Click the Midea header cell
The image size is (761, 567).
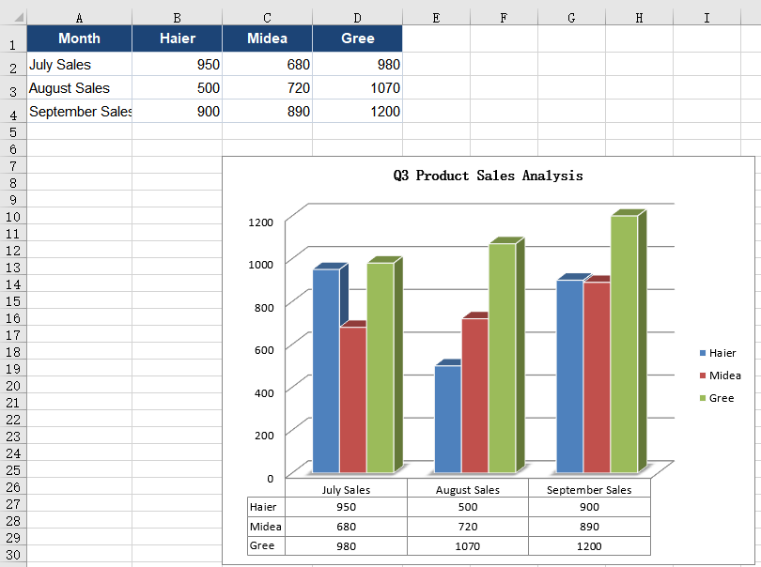click(x=267, y=38)
